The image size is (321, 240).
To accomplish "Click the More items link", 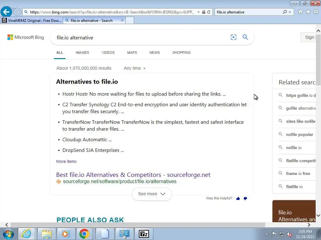I will [x=66, y=161].
